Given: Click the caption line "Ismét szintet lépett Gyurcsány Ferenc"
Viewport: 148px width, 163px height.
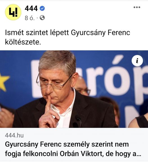Looking at the screenshot, I should 68,33.
